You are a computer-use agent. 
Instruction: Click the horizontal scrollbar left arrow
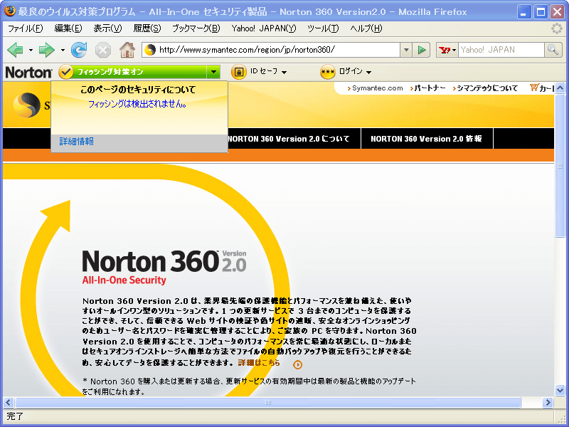coord(9,402)
